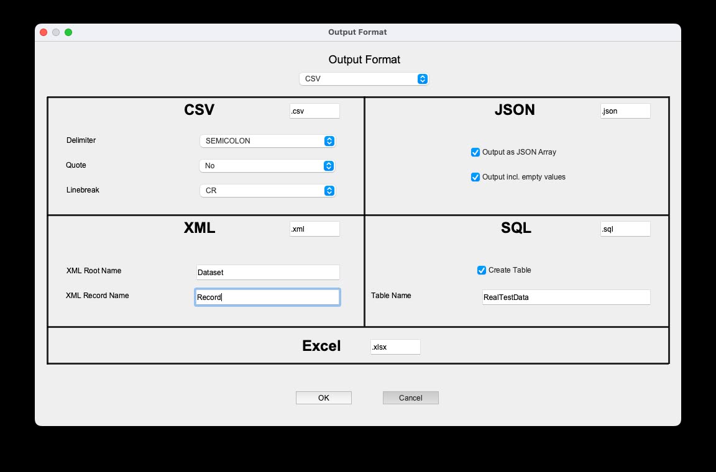716x472 pixels.
Task: Disable the Output incl. empty values checkbox
Action: pos(475,177)
